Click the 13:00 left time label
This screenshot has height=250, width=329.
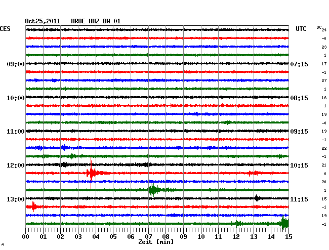point(16,199)
